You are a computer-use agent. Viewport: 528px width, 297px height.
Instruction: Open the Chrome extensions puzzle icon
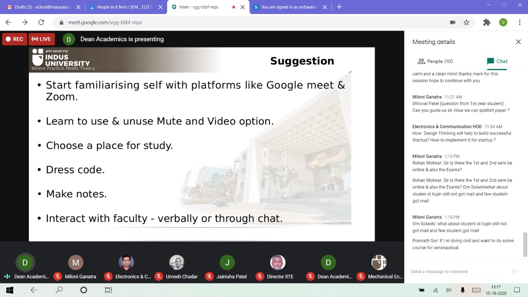tap(487, 22)
